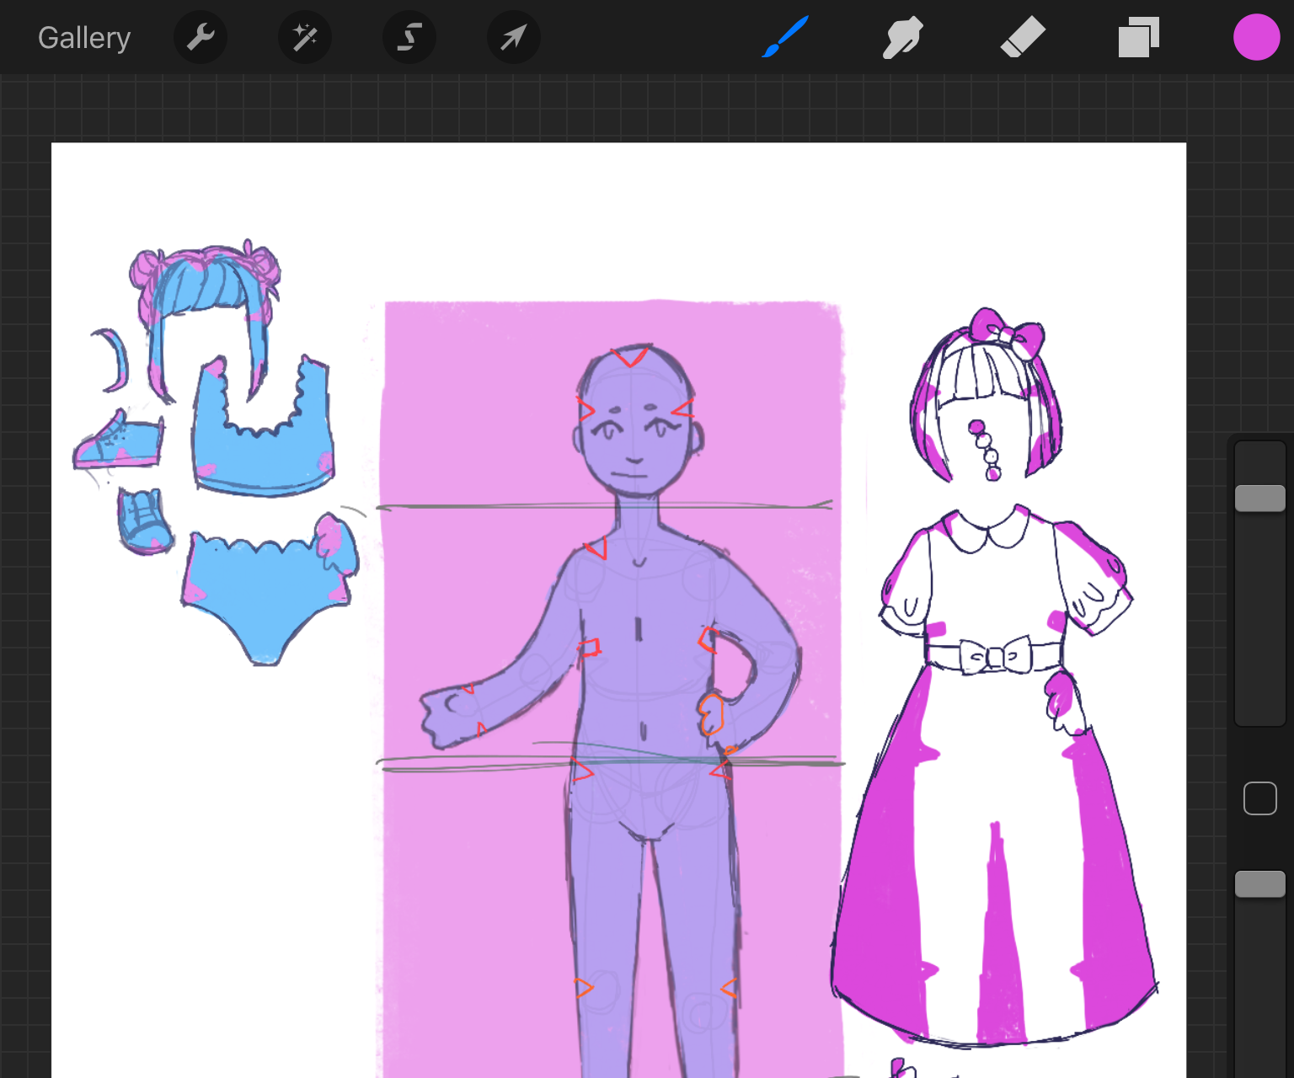Open the Actions menu with the wrench icon

[x=201, y=37]
